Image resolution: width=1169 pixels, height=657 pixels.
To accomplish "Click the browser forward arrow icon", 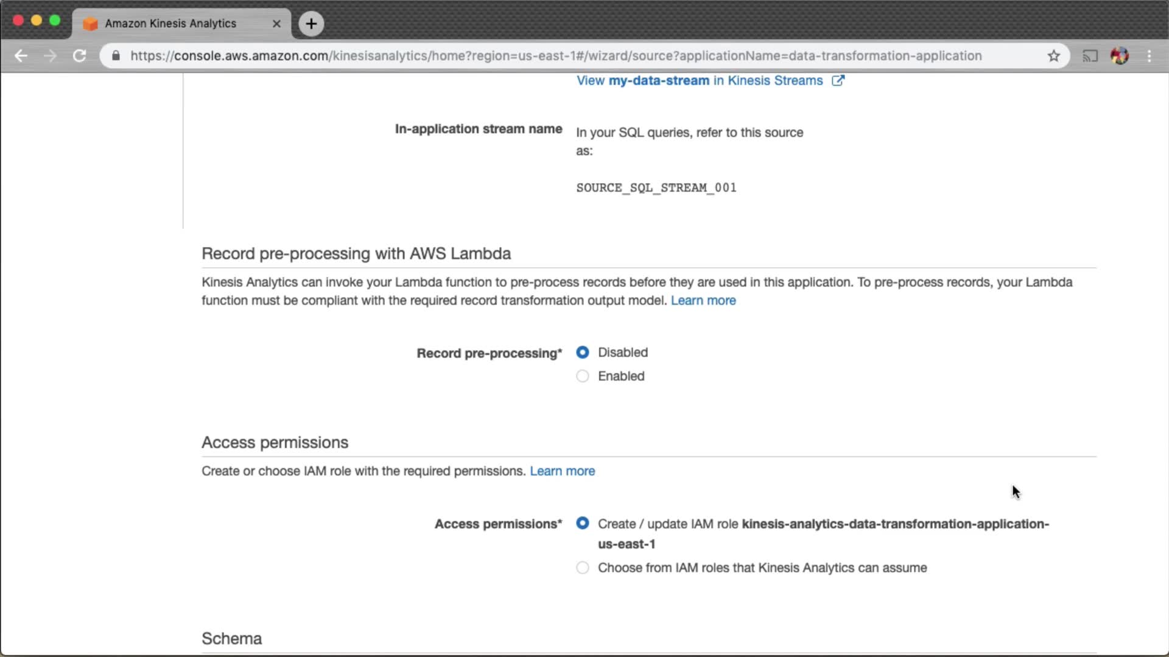I will [x=51, y=56].
